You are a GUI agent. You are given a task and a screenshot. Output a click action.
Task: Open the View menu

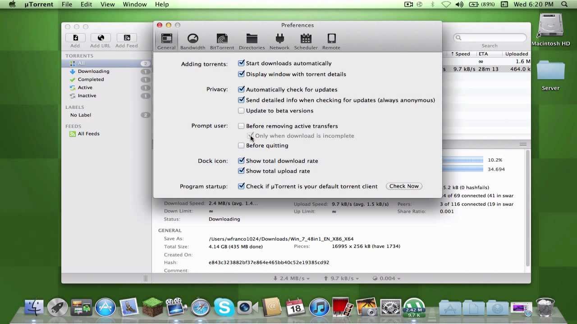[107, 4]
